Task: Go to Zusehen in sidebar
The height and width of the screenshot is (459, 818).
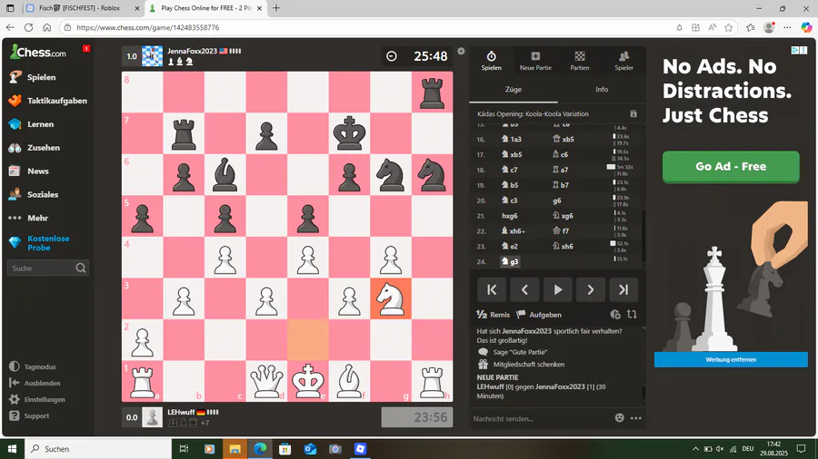Action: click(35, 147)
